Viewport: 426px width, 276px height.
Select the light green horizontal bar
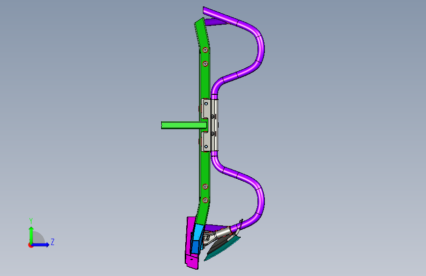coord(184,125)
